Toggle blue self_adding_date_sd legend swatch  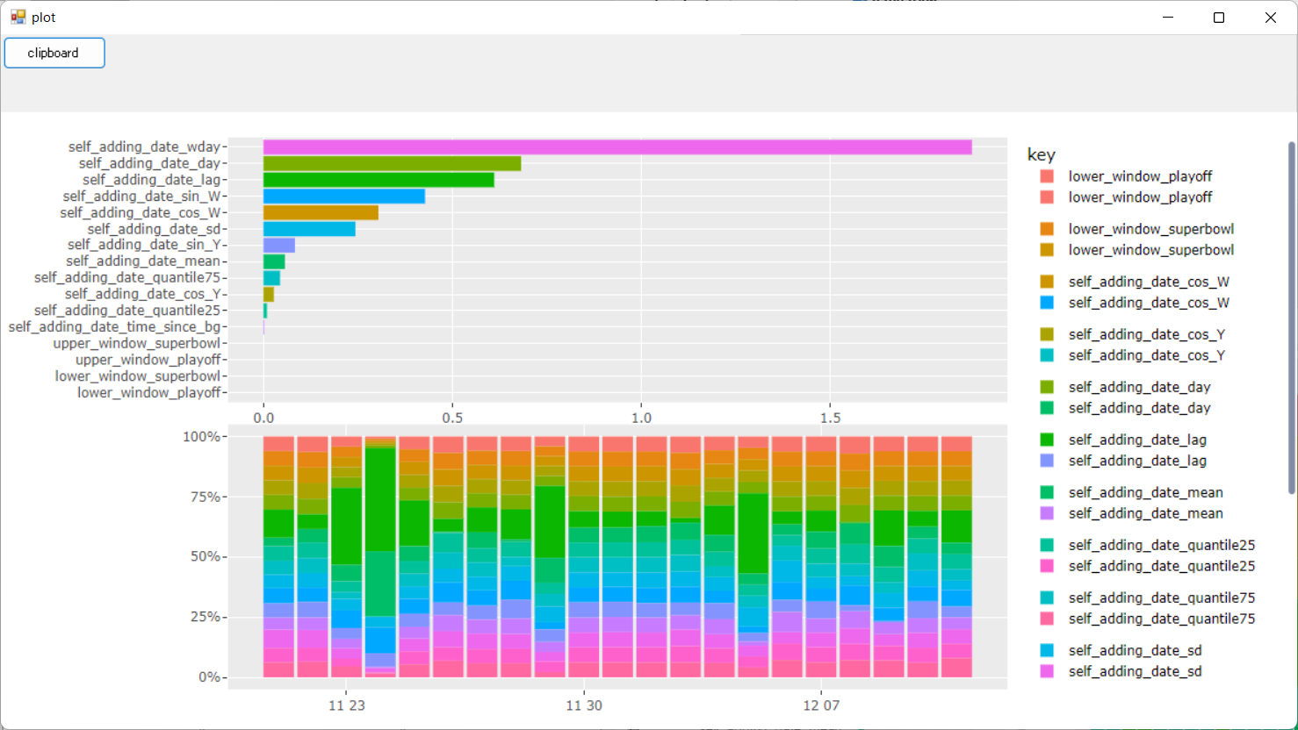(x=1047, y=650)
